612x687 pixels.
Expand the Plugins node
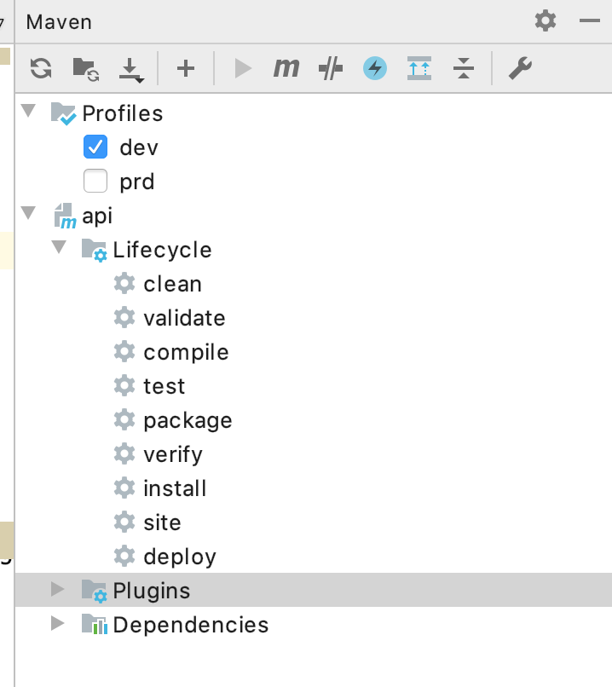coord(58,589)
